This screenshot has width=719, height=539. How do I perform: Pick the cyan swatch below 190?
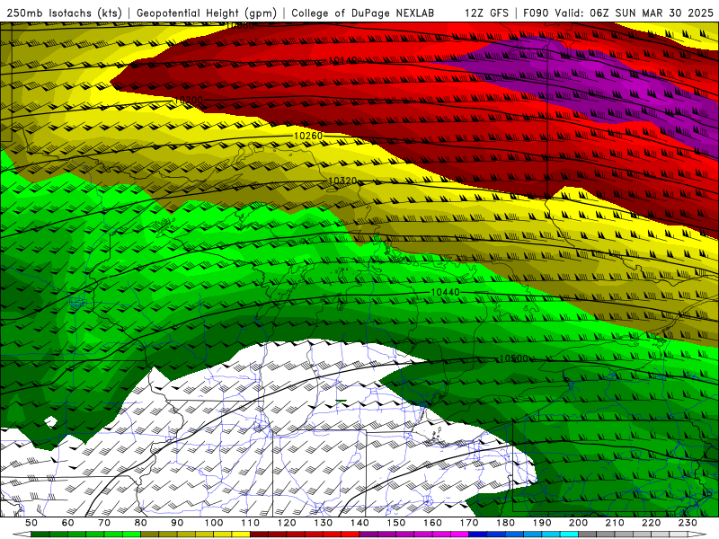pyautogui.click(x=551, y=535)
